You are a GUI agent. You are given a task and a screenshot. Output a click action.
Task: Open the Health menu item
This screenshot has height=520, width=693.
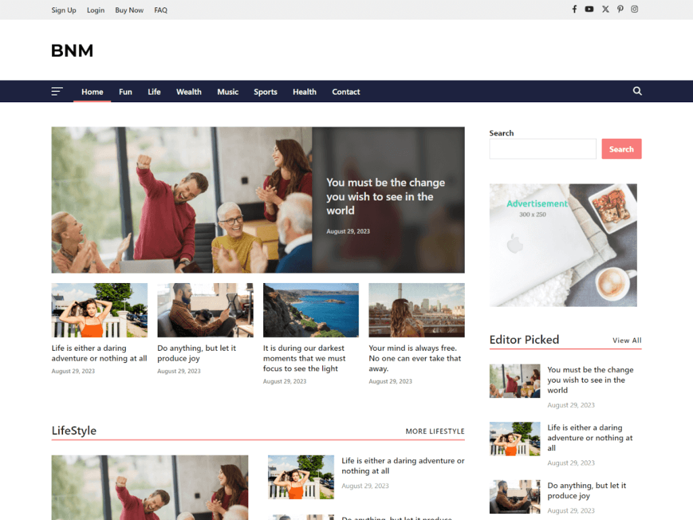pyautogui.click(x=305, y=92)
